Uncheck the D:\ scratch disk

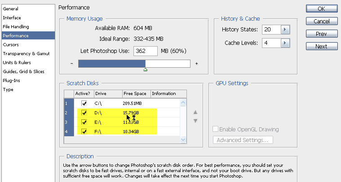coord(84,113)
